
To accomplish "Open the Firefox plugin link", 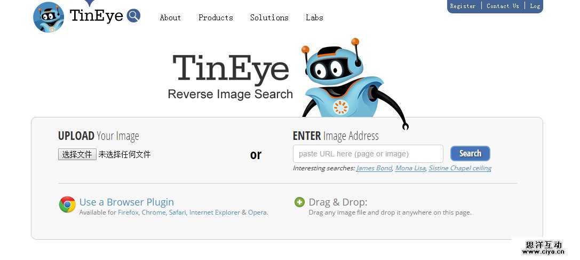I will (x=128, y=212).
